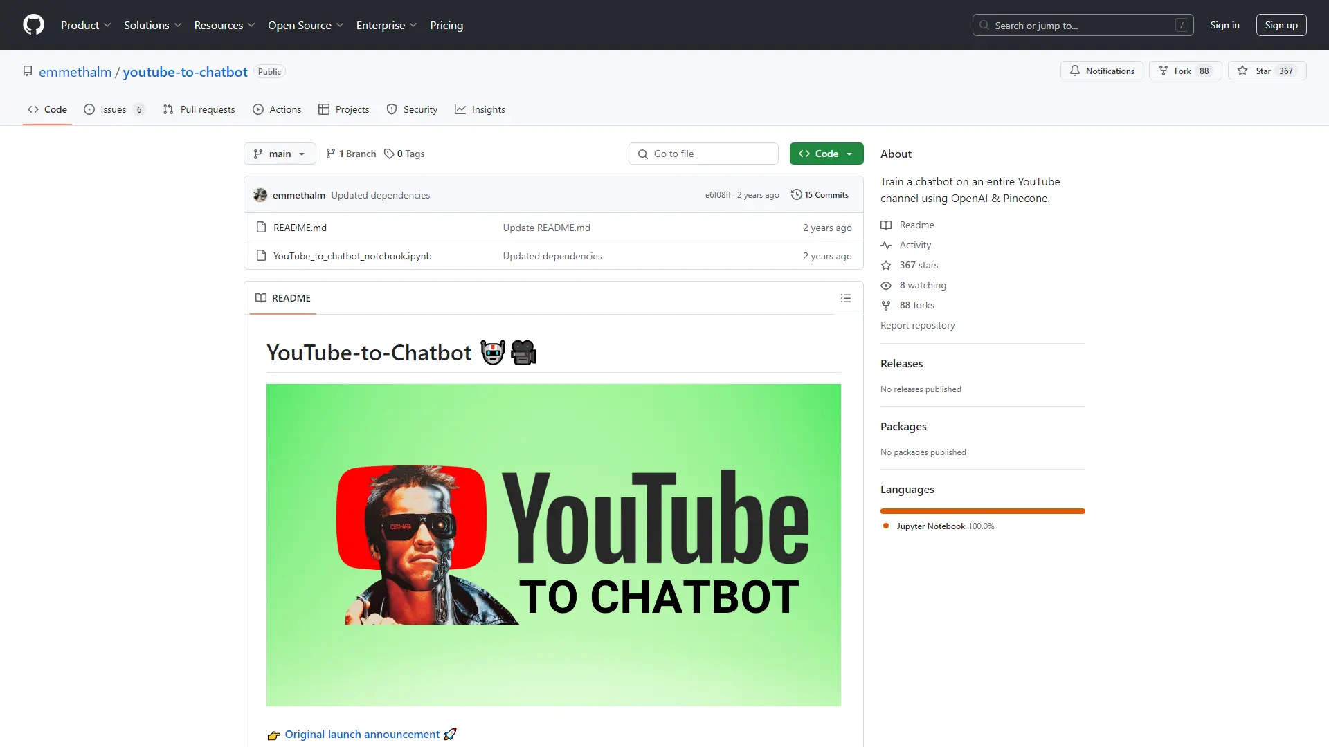Viewport: 1329px width, 747px height.
Task: Open the main branch selector dropdown
Action: [x=280, y=154]
